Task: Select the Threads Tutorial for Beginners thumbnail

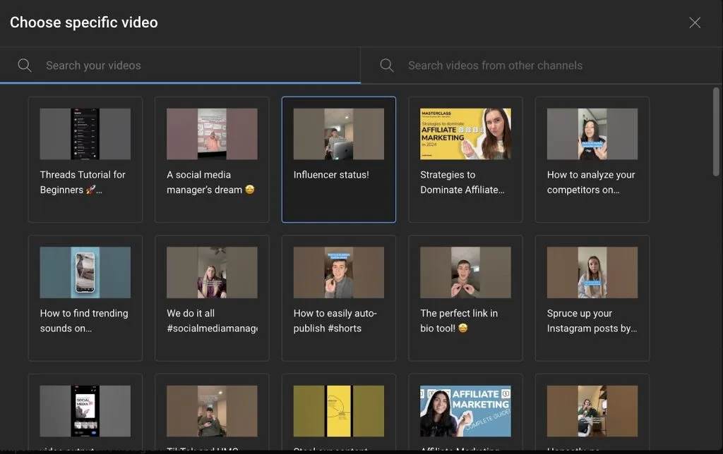Action: click(x=85, y=134)
